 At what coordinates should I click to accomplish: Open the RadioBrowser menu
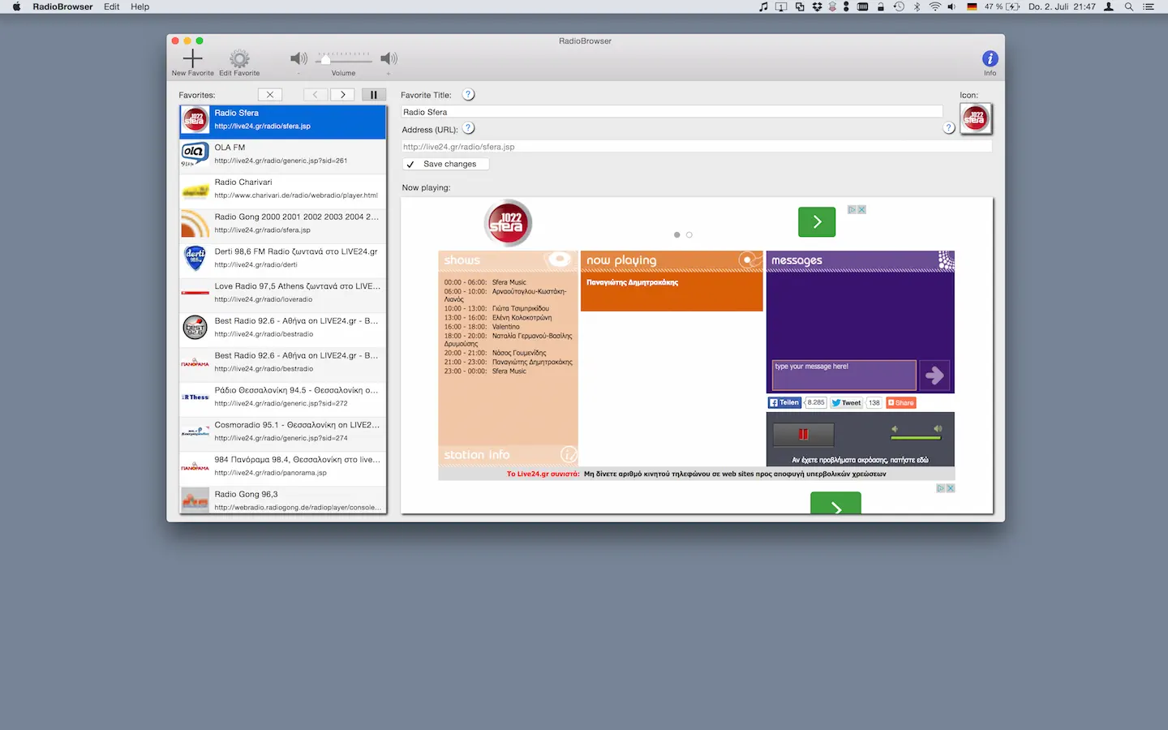pos(62,6)
